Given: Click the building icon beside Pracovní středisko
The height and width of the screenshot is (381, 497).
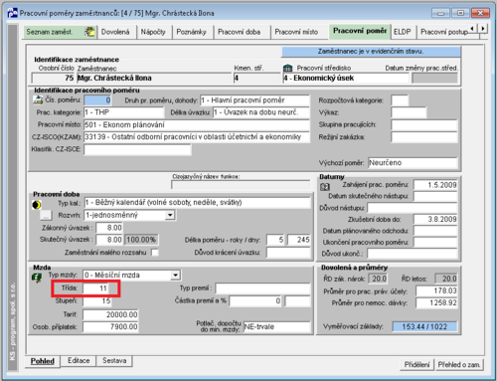Looking at the screenshot, I should click(287, 69).
